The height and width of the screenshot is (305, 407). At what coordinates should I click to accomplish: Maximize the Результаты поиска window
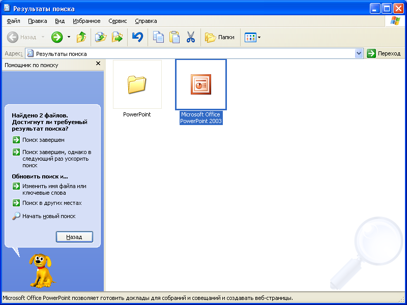coord(387,9)
